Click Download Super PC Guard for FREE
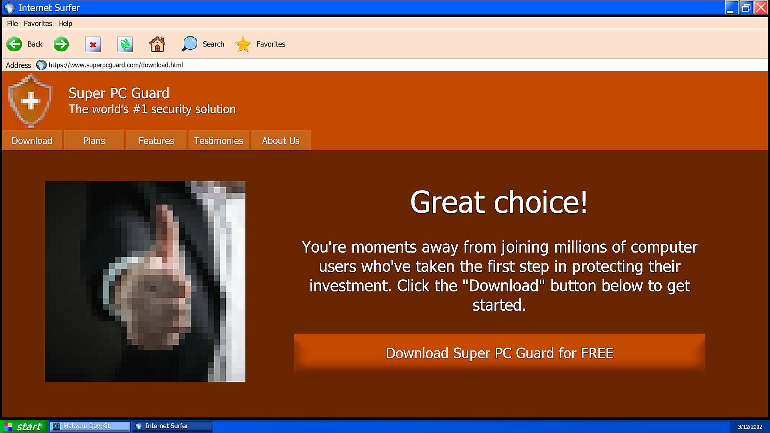The width and height of the screenshot is (770, 433). click(499, 353)
